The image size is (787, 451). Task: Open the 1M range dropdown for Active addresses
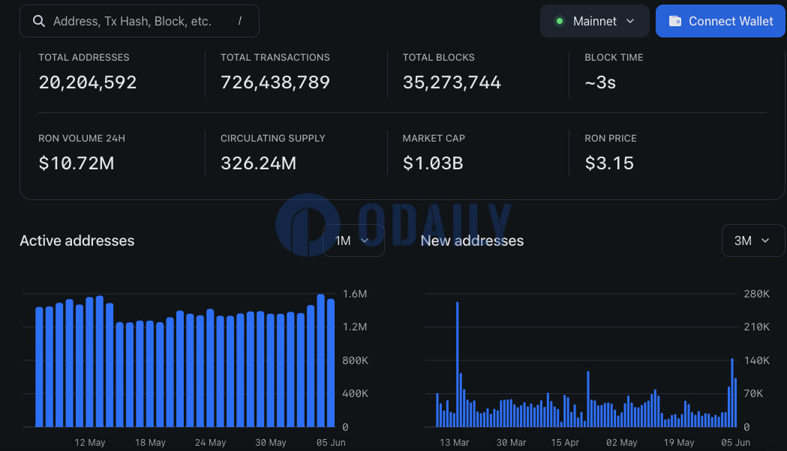click(353, 240)
